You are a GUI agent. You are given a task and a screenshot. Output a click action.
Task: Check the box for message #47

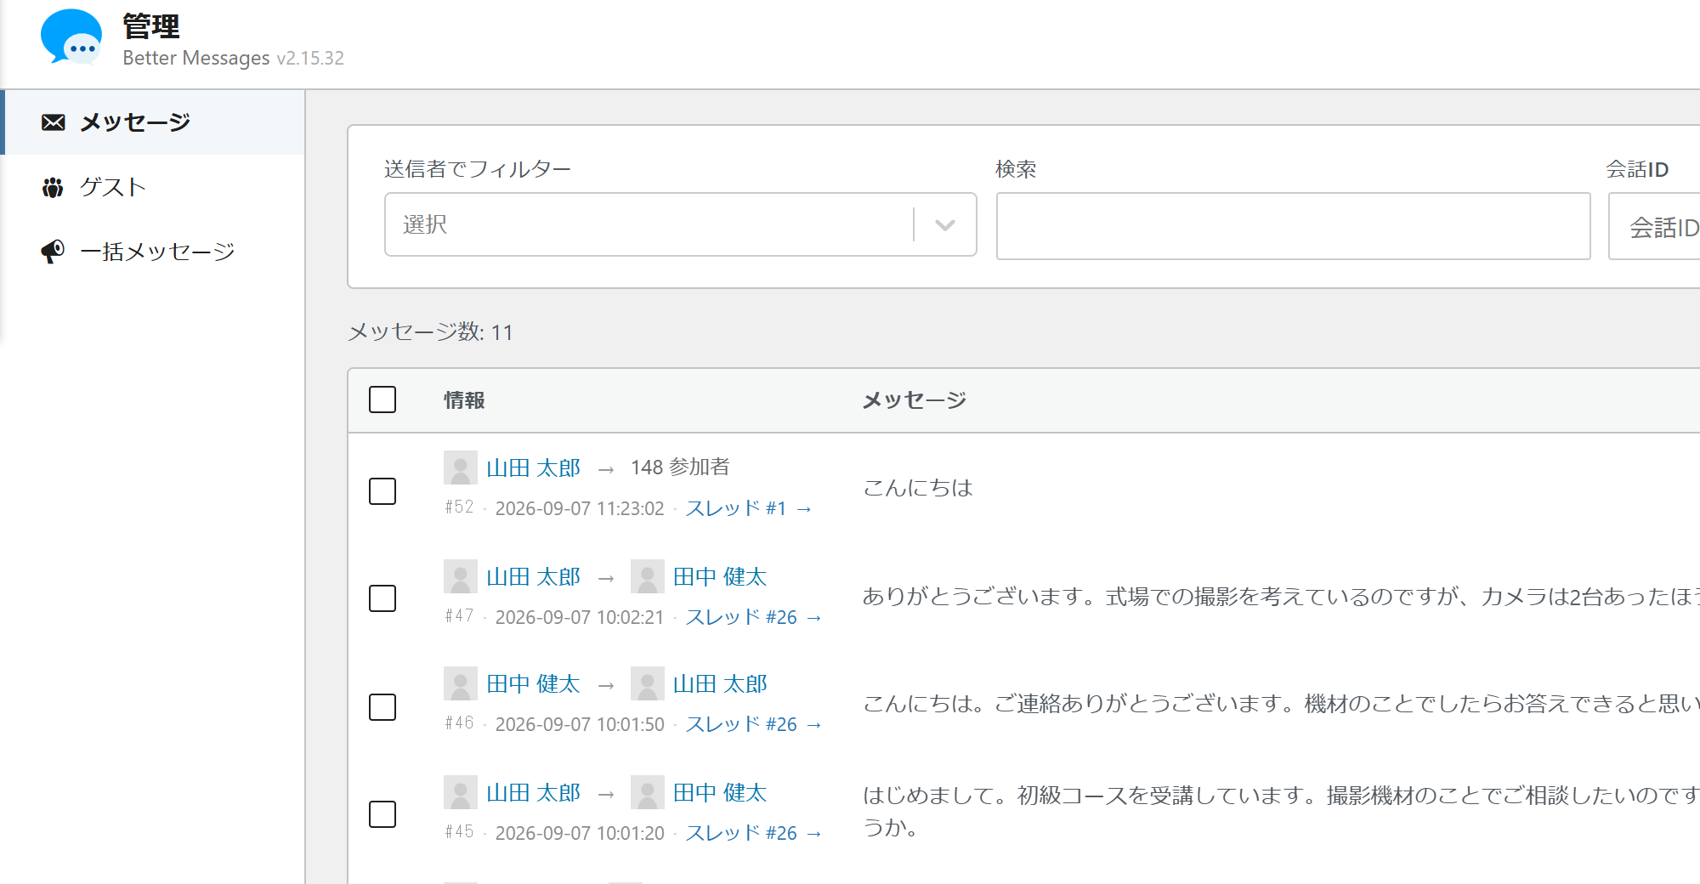point(382,598)
